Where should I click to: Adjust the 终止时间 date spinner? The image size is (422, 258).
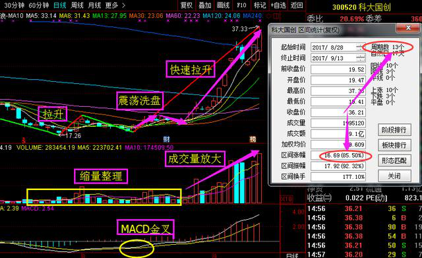pyautogui.click(x=360, y=58)
